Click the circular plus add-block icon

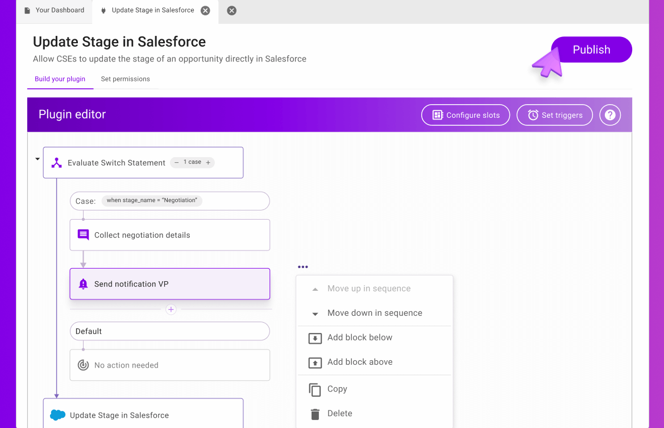coord(171,310)
